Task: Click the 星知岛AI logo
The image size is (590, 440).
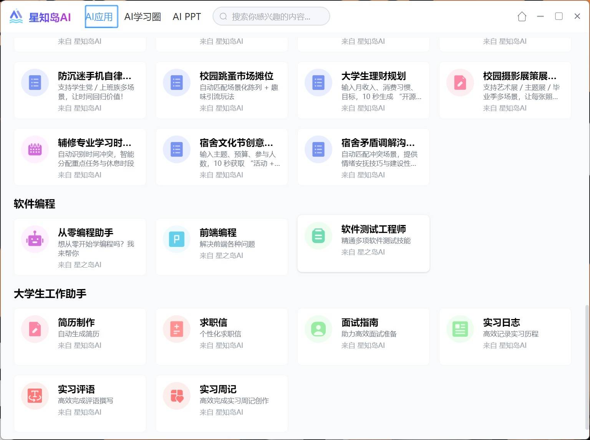Action: tap(40, 17)
